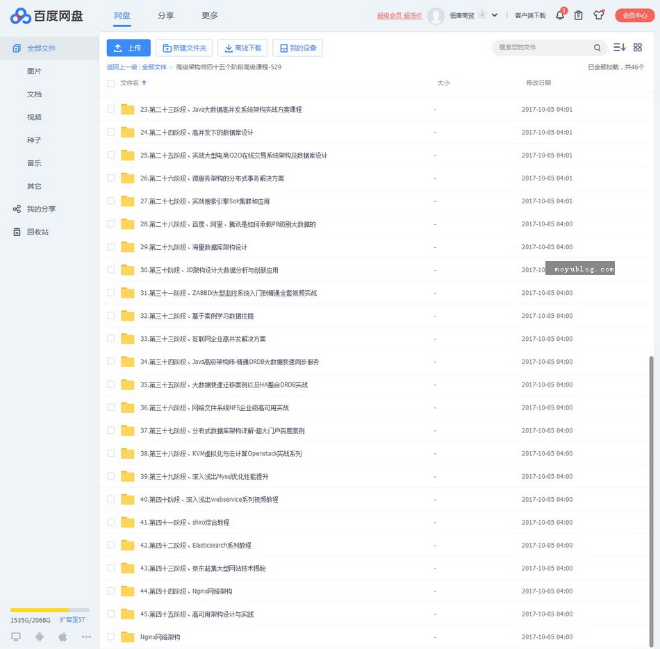Select 文档 in the sidebar
The image size is (660, 649).
tap(34, 94)
